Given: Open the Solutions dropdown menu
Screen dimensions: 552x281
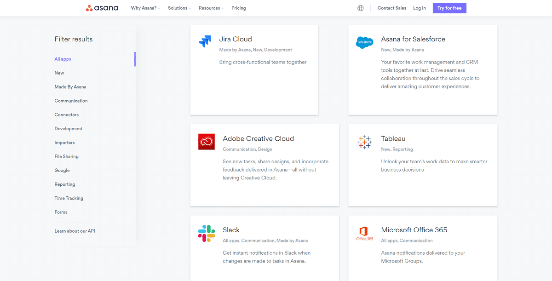Looking at the screenshot, I should 178,8.
